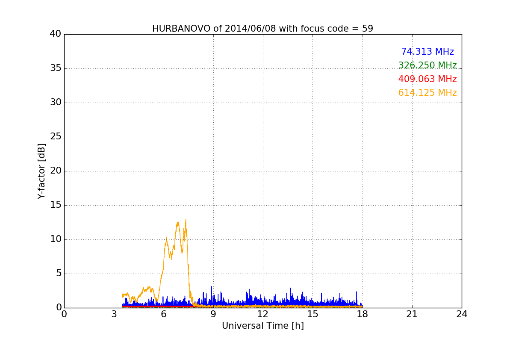
Task: Click the x-axis tick label 6
Action: point(163,314)
